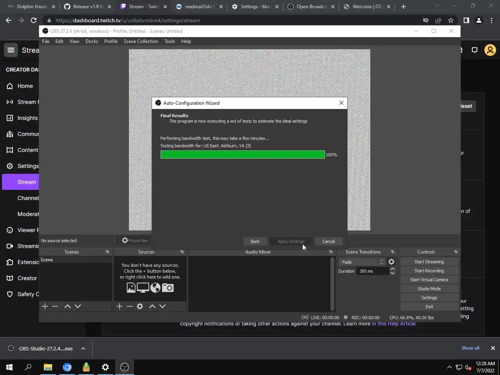This screenshot has width=500, height=375.
Task: Click the image source icon
Action: 131,288
